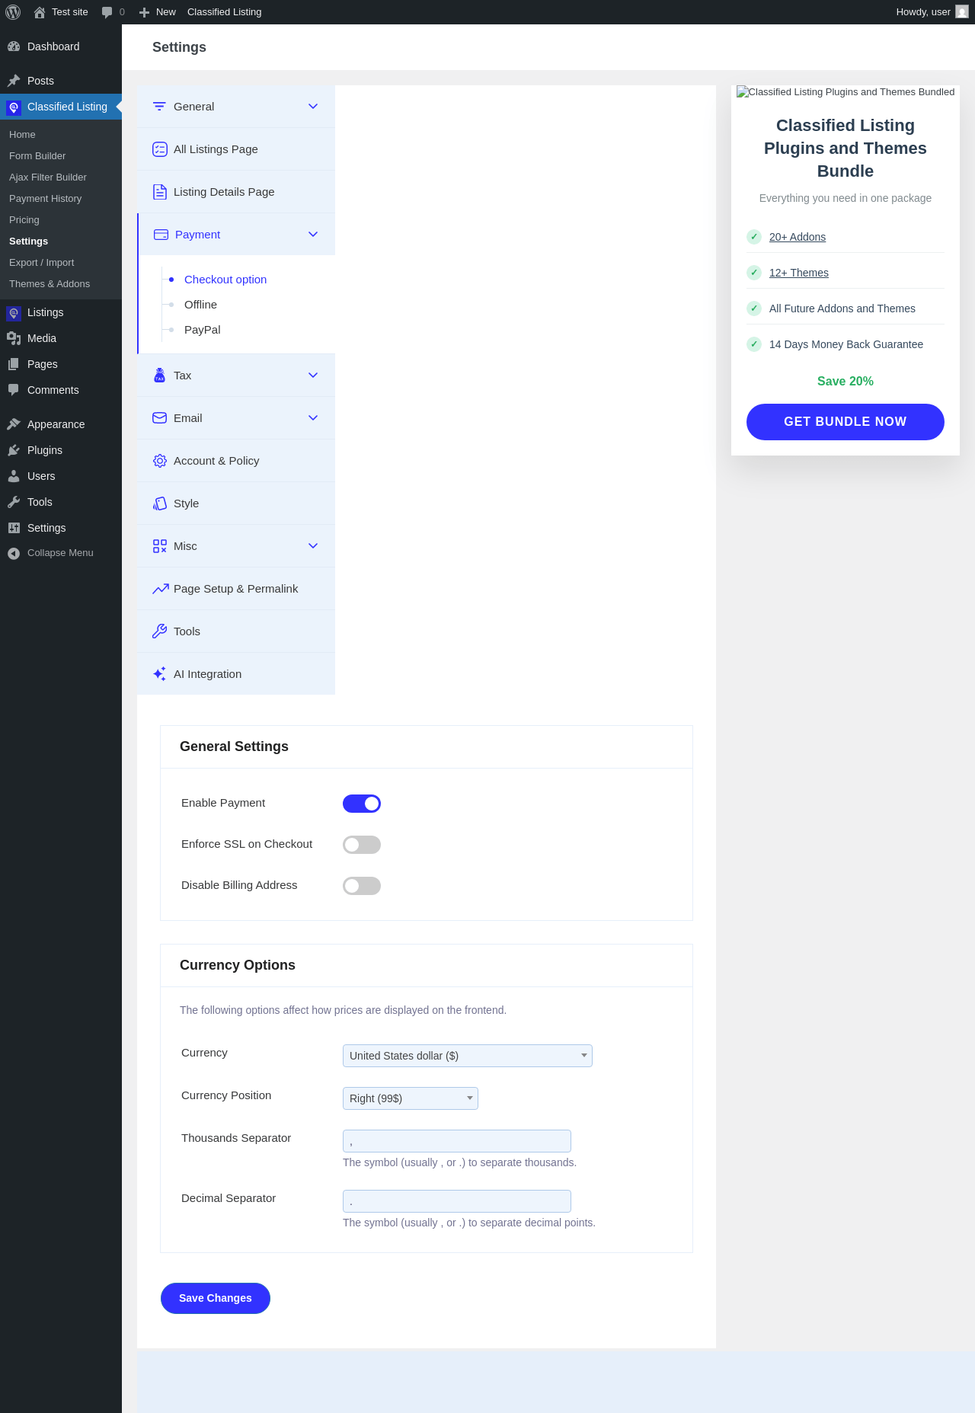This screenshot has height=1413, width=975.
Task: Click the plus New icon in admin bar
Action: [x=144, y=12]
